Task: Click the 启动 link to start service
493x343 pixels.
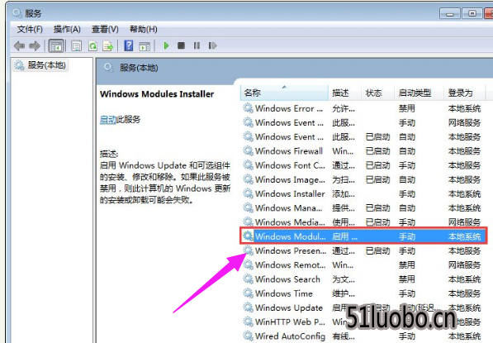Action: [x=108, y=120]
